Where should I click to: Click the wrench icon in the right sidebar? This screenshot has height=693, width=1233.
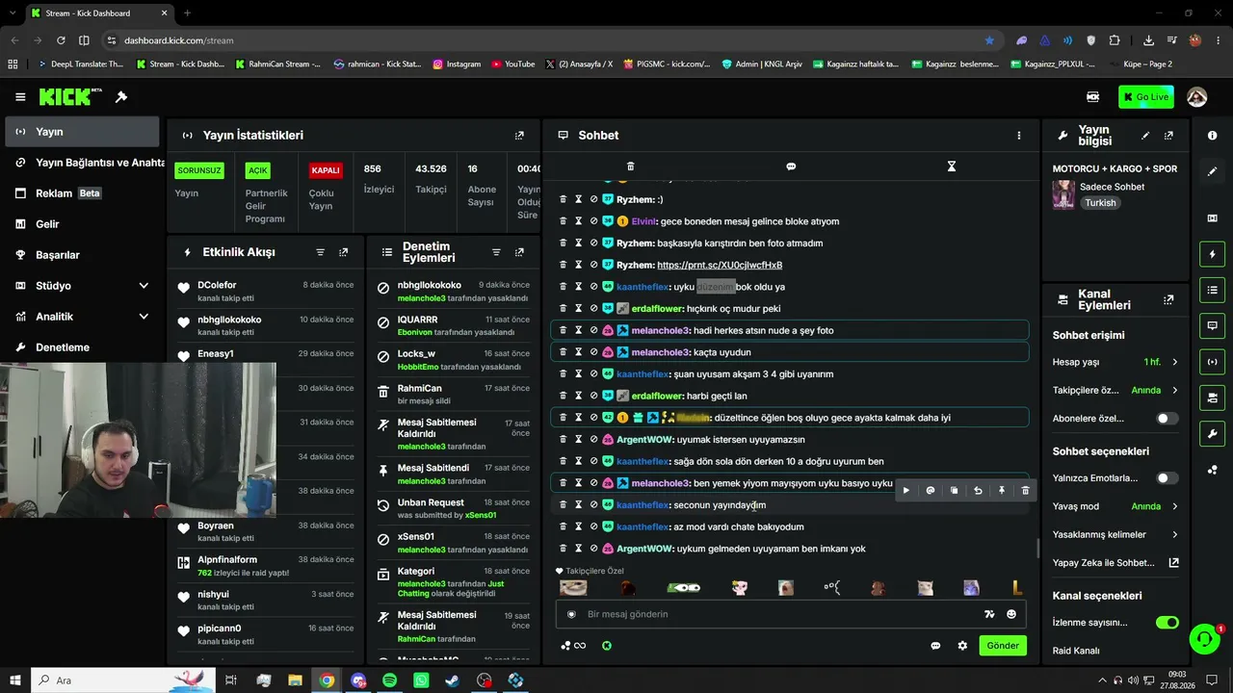[1212, 434]
